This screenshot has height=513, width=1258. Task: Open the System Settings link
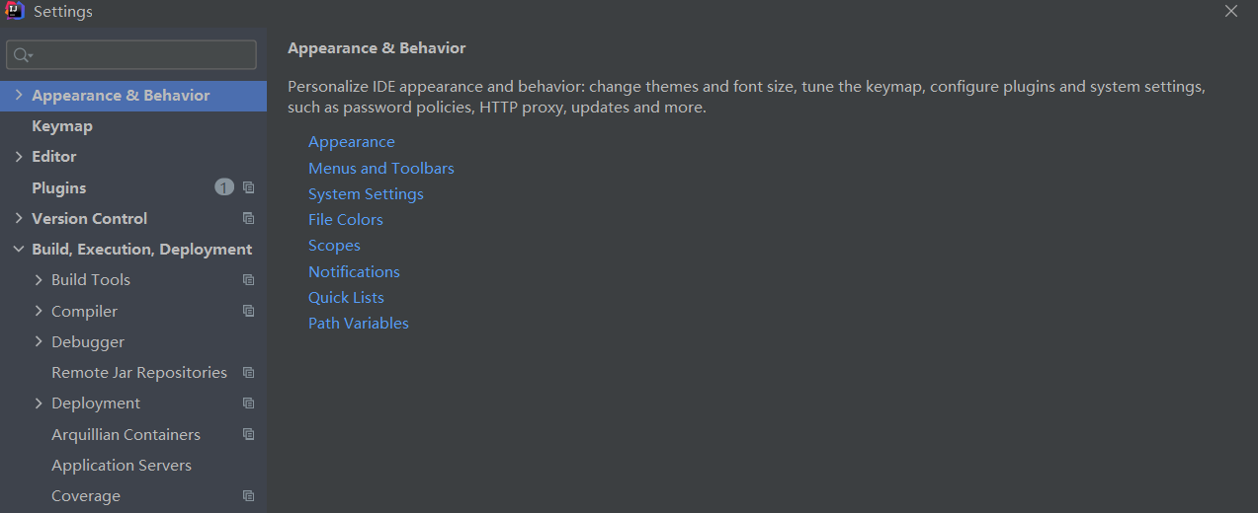pyautogui.click(x=366, y=194)
